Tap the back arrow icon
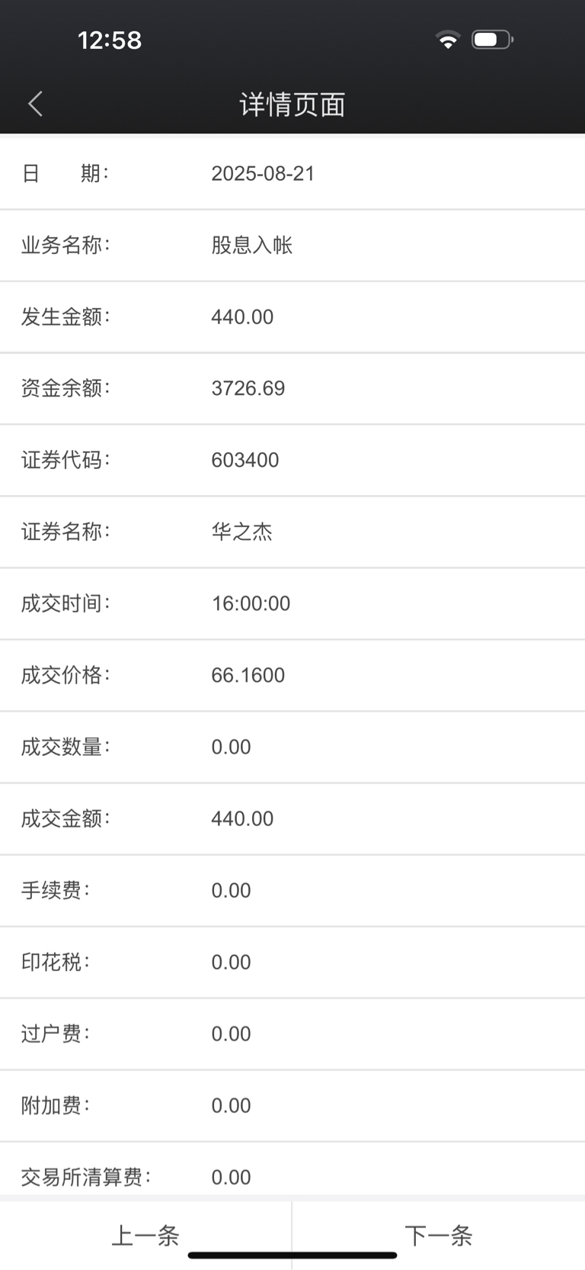This screenshot has width=585, height=1270. tap(35, 104)
